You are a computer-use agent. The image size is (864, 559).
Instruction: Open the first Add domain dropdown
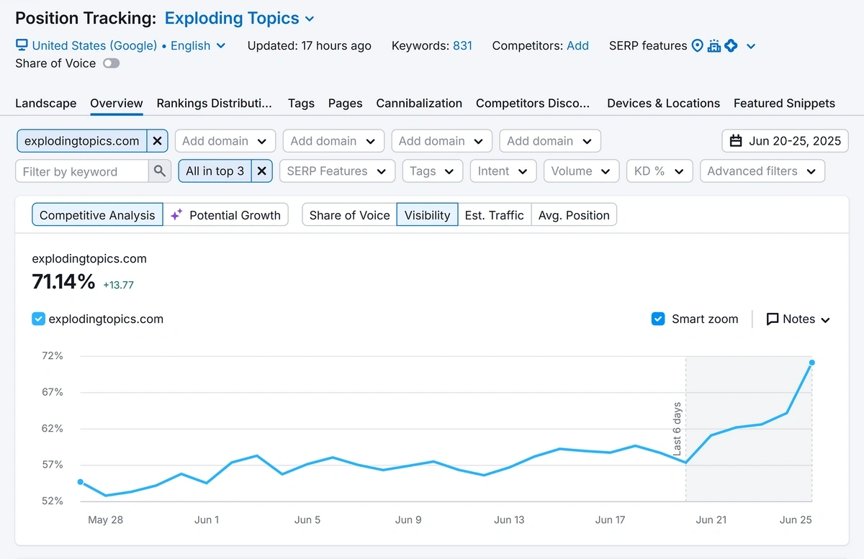point(225,141)
